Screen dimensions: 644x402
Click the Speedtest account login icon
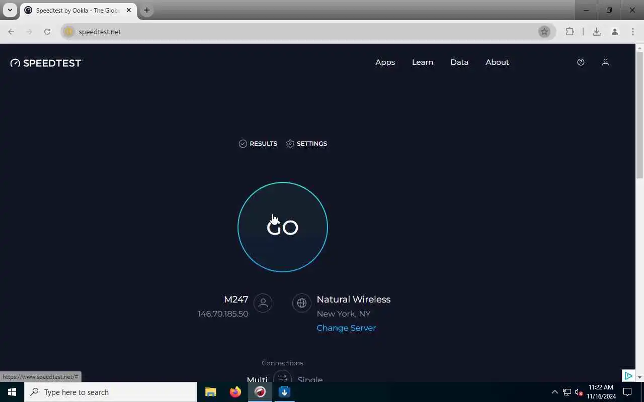(x=605, y=62)
